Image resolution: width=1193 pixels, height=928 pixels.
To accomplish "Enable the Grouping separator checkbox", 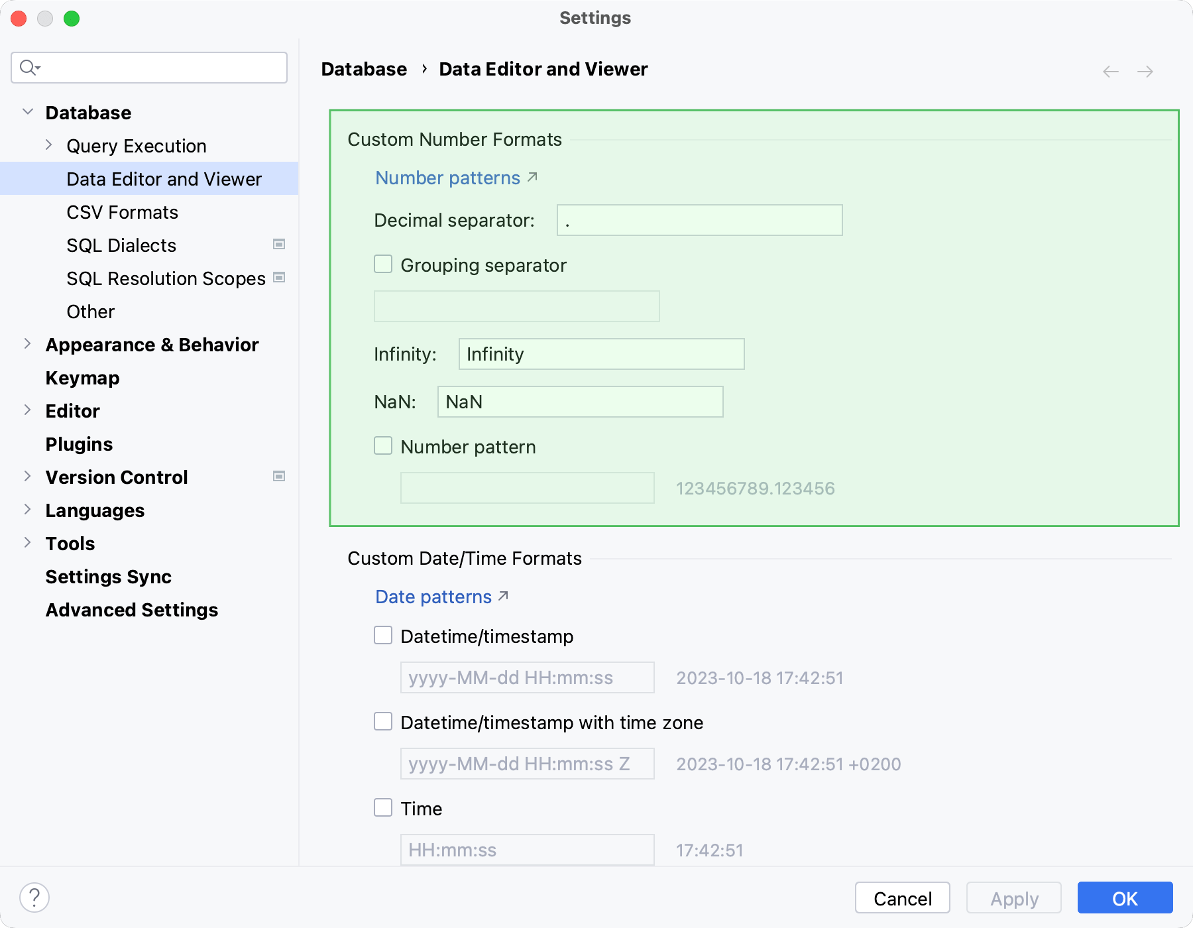I will click(383, 264).
